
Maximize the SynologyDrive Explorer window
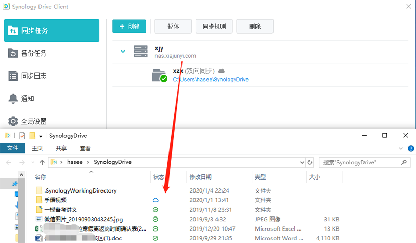coord(384,135)
